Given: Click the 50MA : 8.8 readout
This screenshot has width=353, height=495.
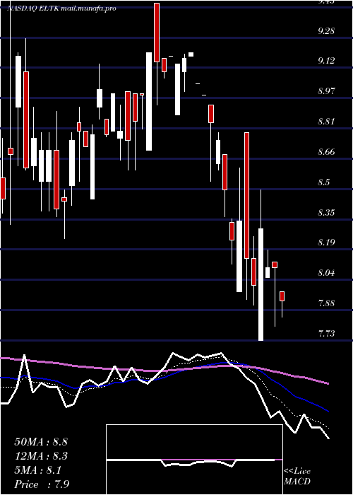Looking at the screenshot, I should (x=41, y=442).
